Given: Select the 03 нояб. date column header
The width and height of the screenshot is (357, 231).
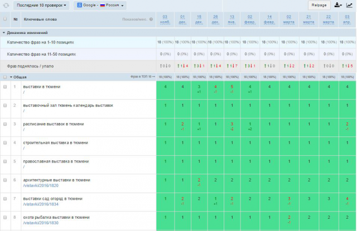Looking at the screenshot, I should point(165,19).
